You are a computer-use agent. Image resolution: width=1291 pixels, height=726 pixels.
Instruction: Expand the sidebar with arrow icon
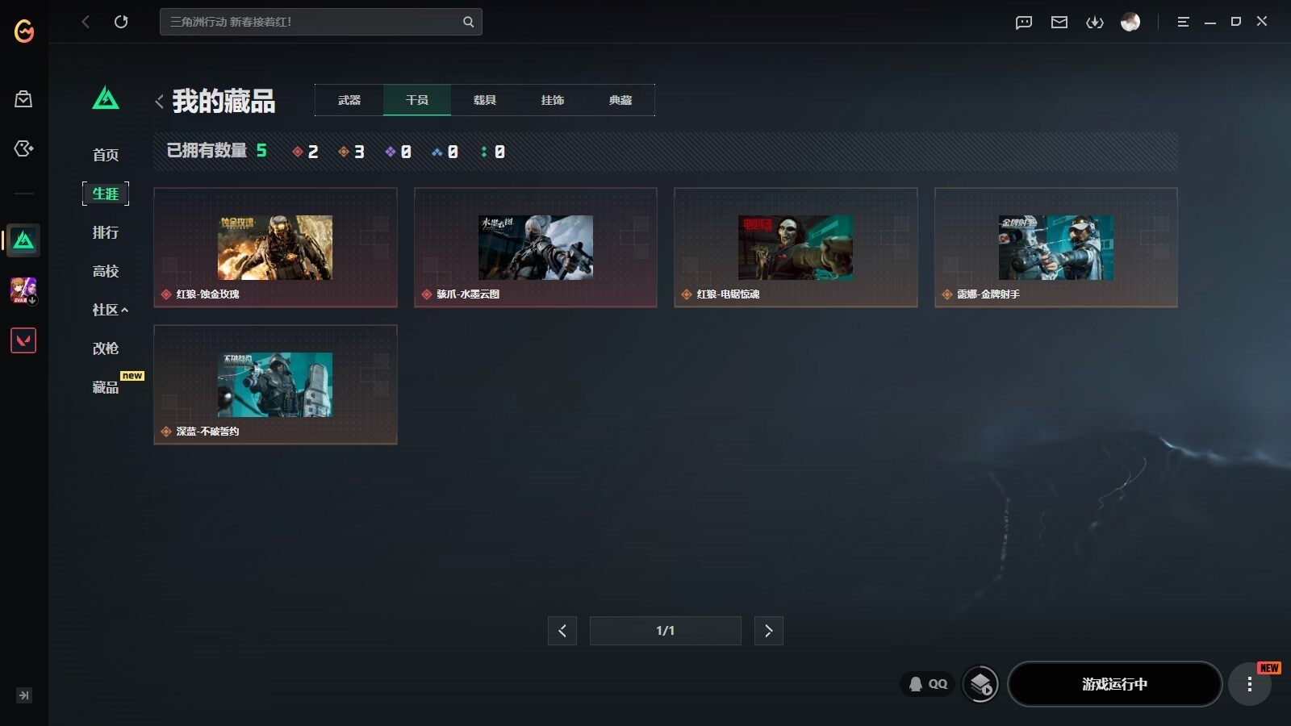(x=23, y=695)
